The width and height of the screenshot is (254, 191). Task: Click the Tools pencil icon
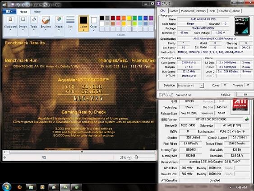pyautogui.click(x=34, y=20)
